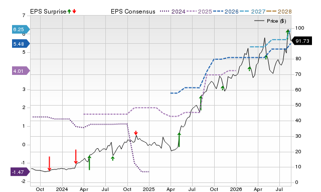Image resolution: width=321 pixels, height=192 pixels.
Task: Select the 2025 EPS consensus legend entry
Action: (x=200, y=12)
